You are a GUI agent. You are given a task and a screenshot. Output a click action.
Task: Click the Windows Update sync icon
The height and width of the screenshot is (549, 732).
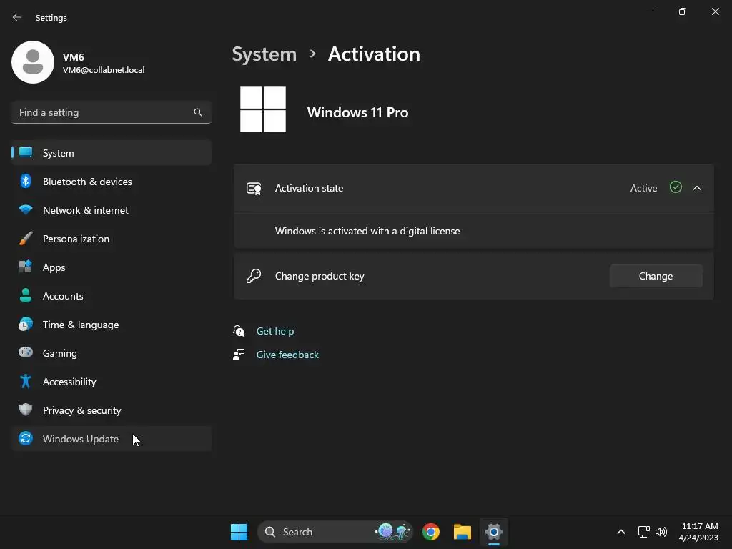pyautogui.click(x=26, y=438)
